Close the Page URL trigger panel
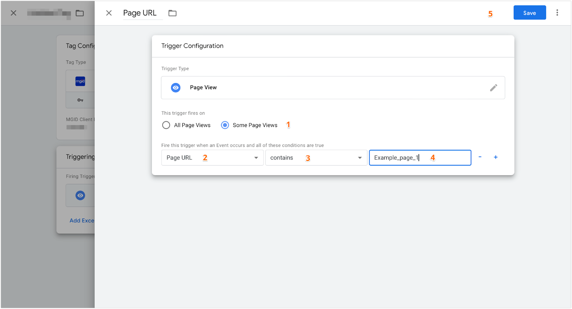 click(109, 13)
